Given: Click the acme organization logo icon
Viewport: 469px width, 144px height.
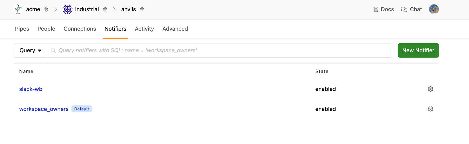Looking at the screenshot, I should [x=18, y=9].
